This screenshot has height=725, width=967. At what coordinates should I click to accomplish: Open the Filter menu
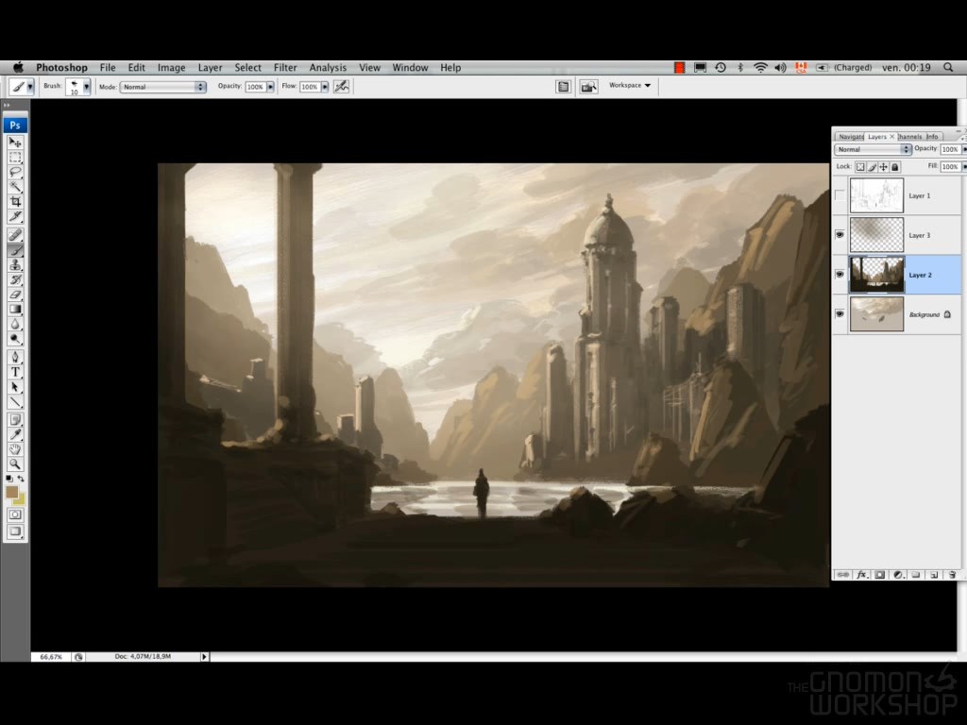click(285, 68)
